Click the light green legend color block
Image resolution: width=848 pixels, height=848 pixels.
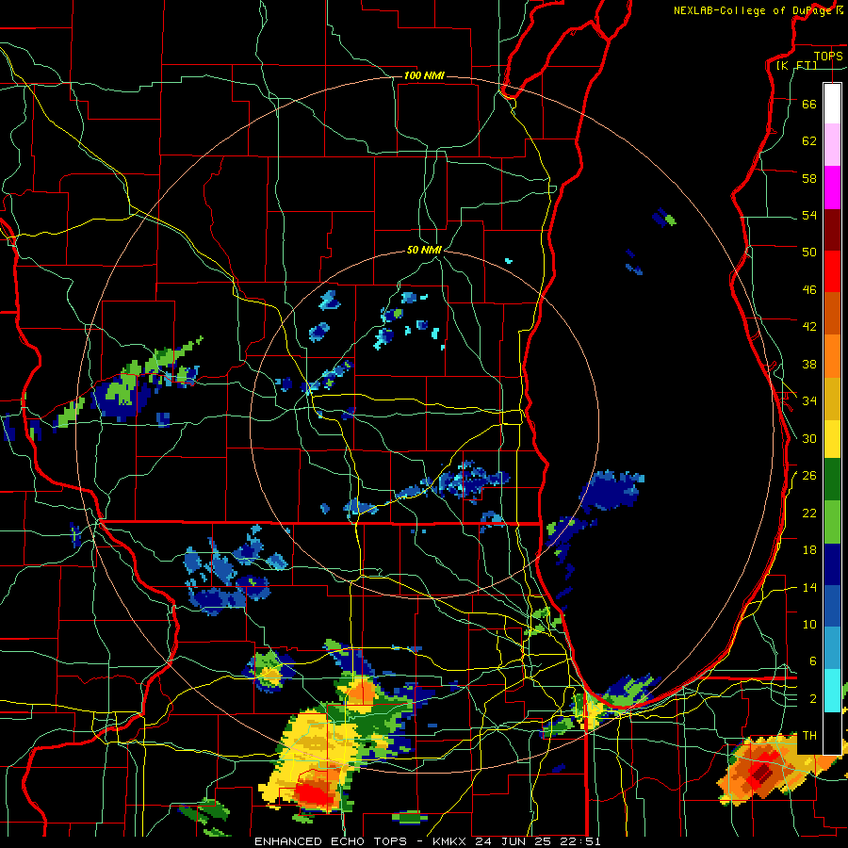832,522
